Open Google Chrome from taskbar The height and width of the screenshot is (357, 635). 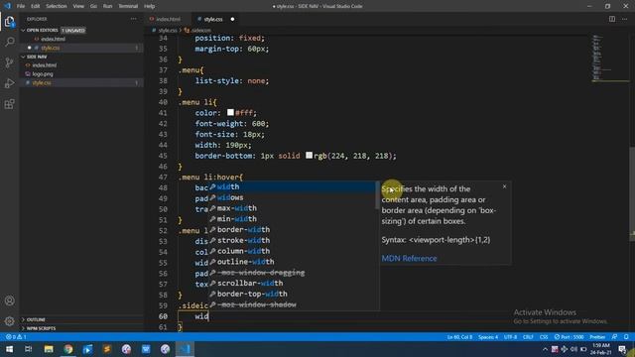67,349
